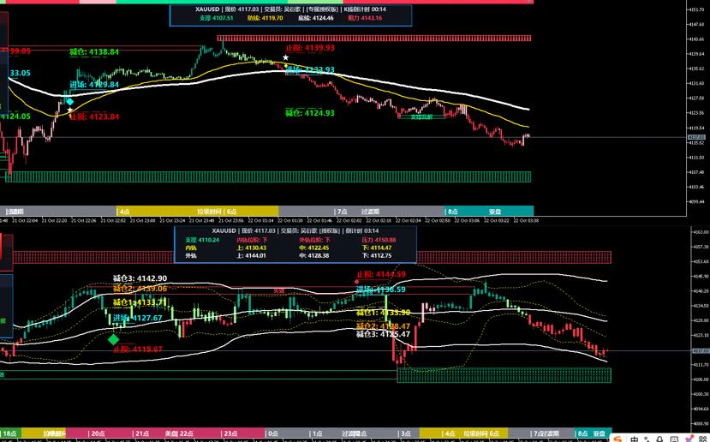
Task: Click the green 18点 session segment in lower chart
Action: 11,433
